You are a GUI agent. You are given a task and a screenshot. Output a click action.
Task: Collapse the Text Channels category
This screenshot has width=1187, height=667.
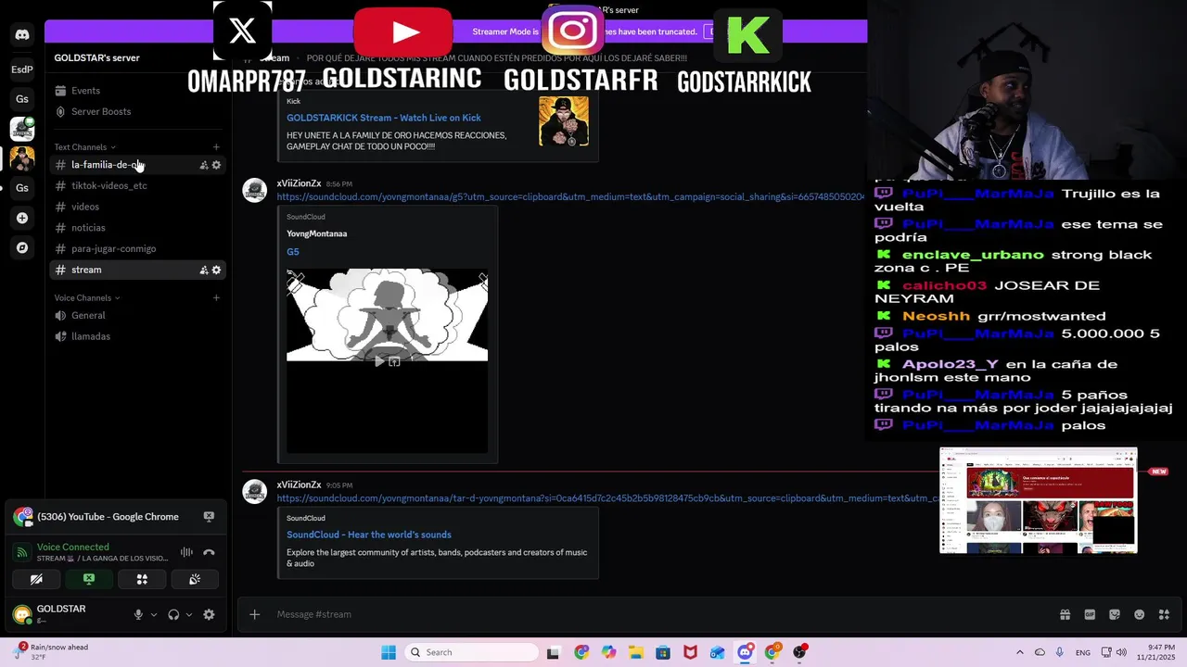[84, 146]
